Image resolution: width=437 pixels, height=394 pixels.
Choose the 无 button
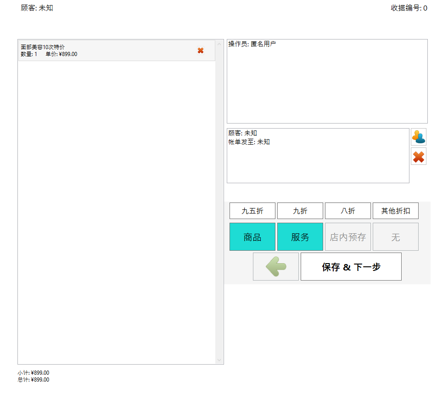(396, 237)
